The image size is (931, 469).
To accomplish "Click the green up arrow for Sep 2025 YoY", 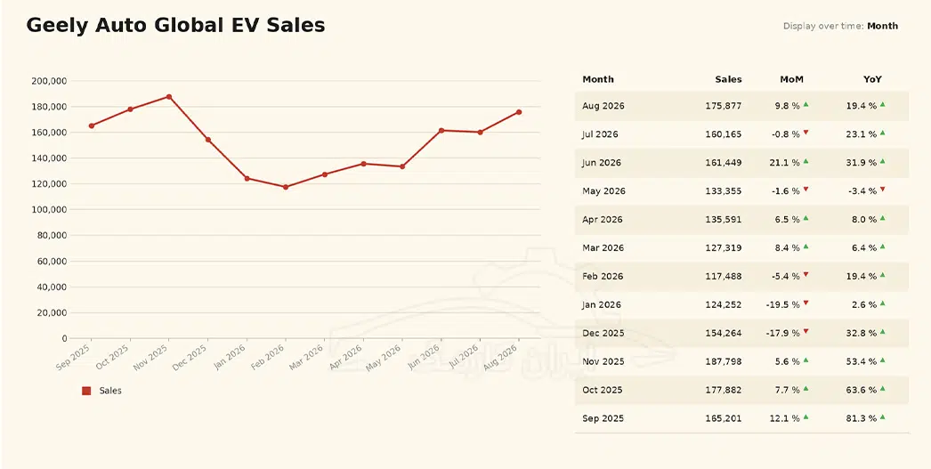I will point(882,416).
